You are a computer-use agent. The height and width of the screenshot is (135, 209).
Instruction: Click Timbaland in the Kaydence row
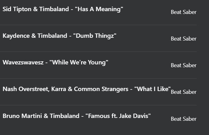point(52,36)
